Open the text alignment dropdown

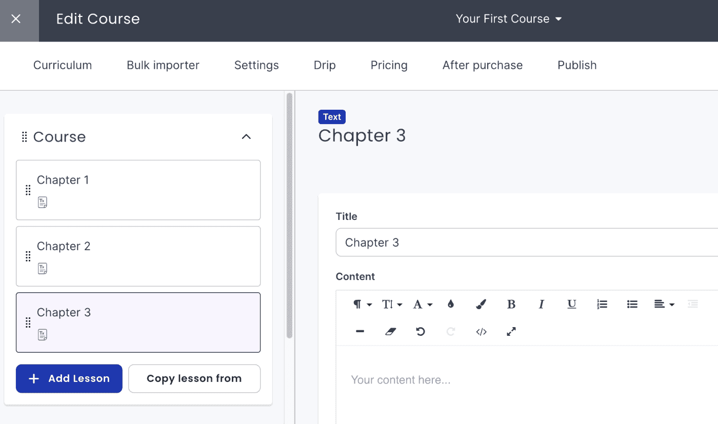[664, 305]
